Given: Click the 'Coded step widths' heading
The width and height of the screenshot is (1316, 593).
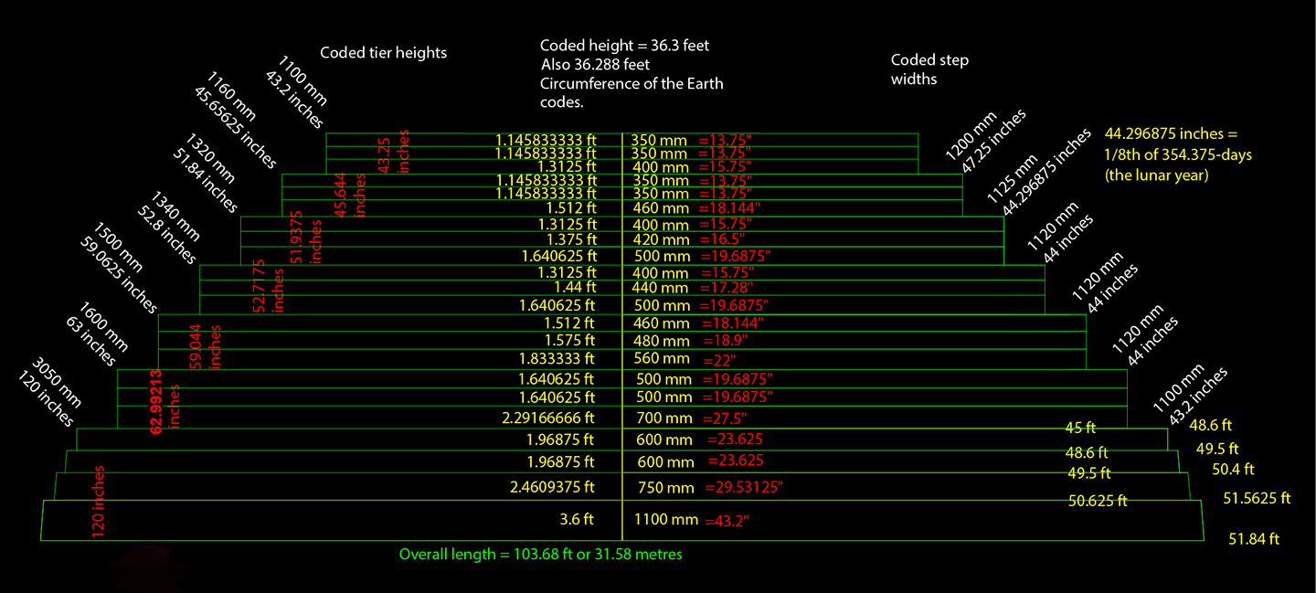Looking at the screenshot, I should 929,69.
